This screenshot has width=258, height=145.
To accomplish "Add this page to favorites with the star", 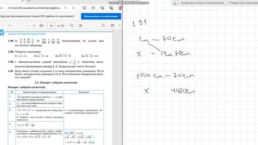I will (74, 8).
